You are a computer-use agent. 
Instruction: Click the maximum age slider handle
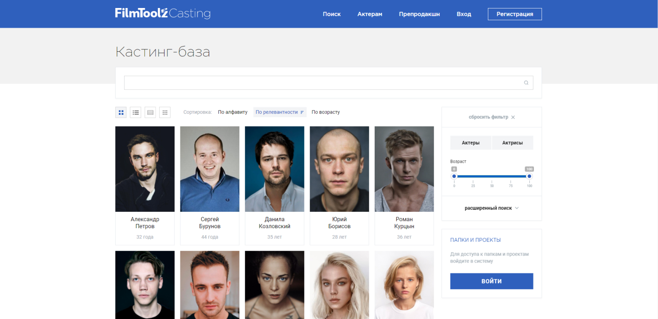tap(529, 176)
